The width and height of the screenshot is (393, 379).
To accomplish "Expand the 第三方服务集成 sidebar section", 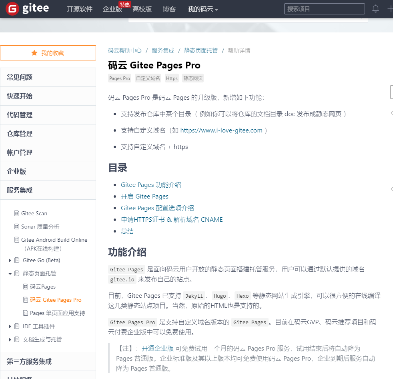I will point(48,361).
